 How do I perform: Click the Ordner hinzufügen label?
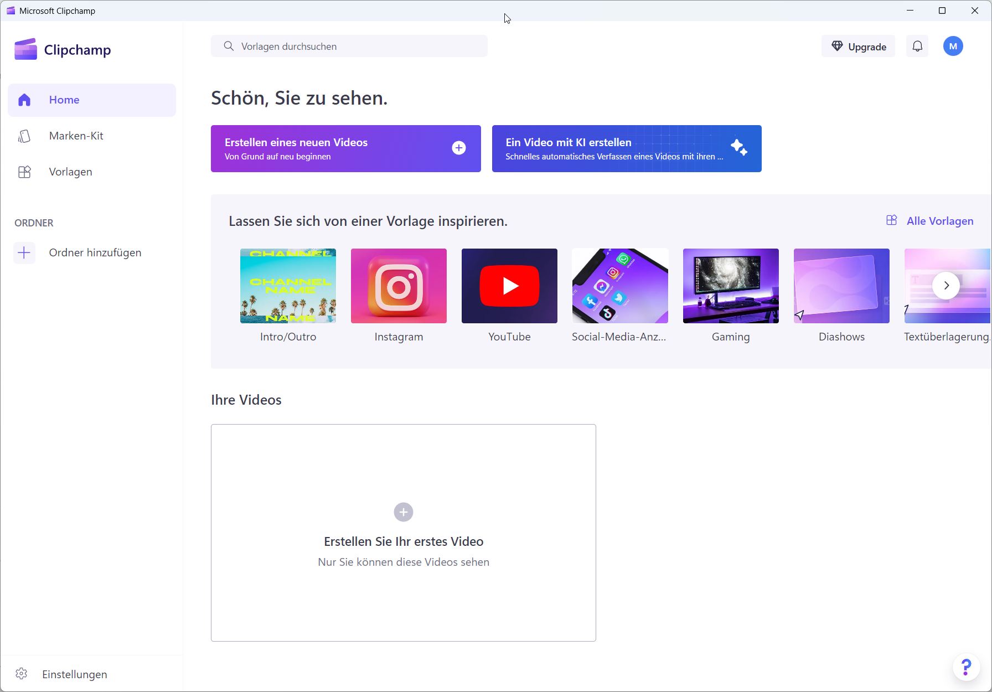tap(95, 253)
